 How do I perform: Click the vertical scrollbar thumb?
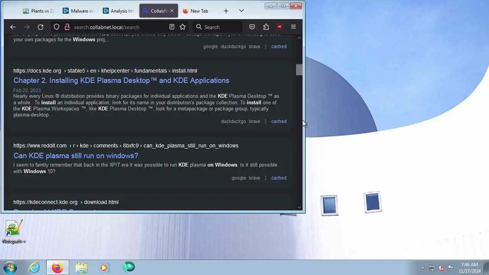click(299, 70)
